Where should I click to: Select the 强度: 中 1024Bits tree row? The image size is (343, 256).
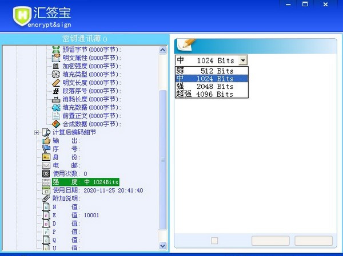(x=86, y=182)
